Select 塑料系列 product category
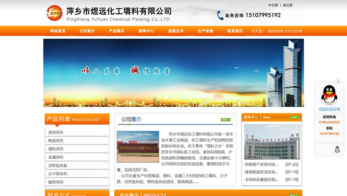347x196 pixels. [56, 149]
